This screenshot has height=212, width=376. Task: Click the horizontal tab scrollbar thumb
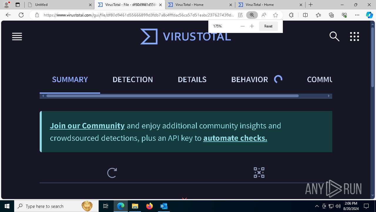172,96
